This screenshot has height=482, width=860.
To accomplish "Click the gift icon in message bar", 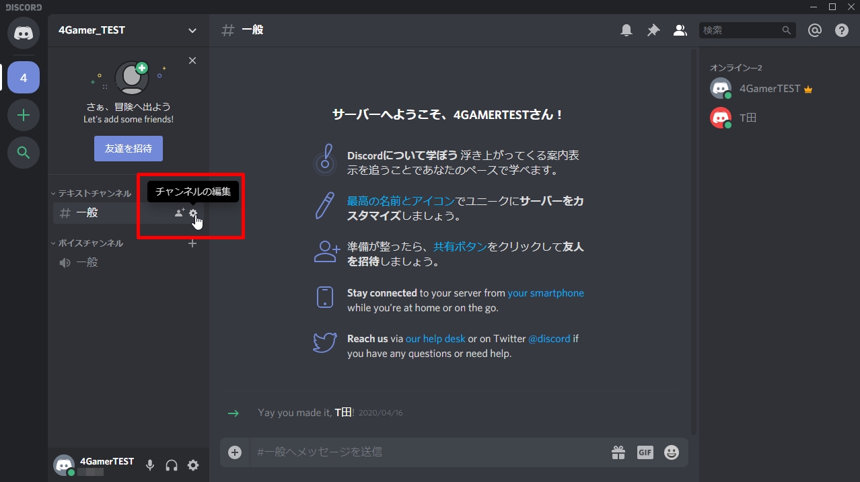I will click(618, 452).
